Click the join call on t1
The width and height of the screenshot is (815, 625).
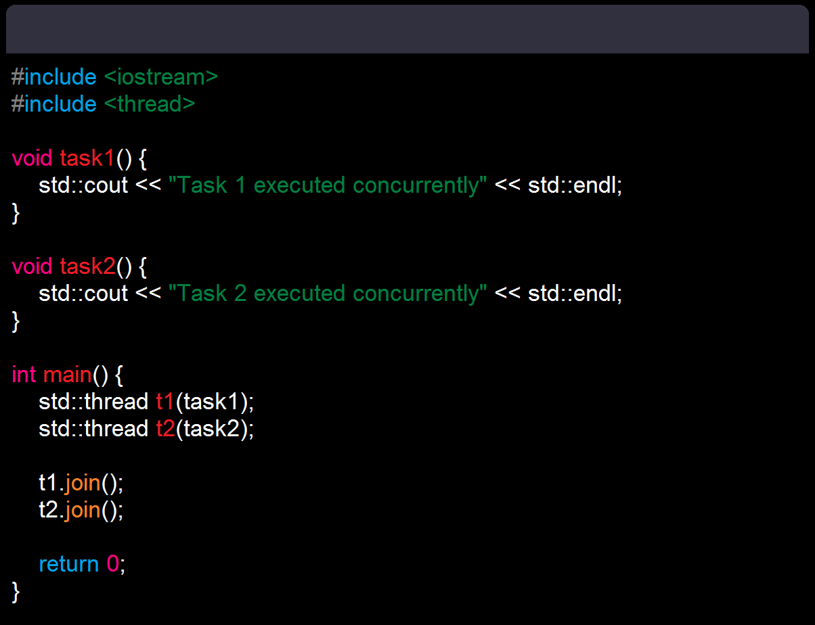coord(83,483)
